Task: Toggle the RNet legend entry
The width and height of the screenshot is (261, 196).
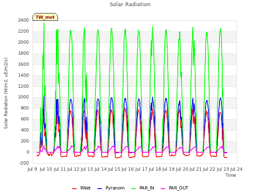Action: pyautogui.click(x=82, y=188)
